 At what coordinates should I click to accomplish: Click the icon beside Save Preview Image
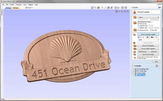point(135,55)
